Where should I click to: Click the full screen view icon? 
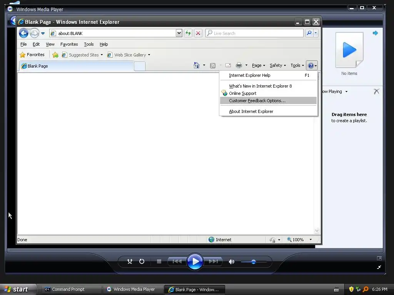(379, 259)
